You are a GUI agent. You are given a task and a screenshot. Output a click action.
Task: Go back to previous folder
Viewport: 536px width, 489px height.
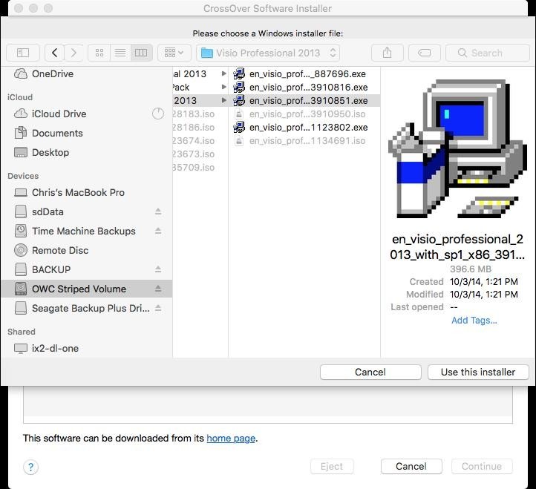tap(55, 53)
